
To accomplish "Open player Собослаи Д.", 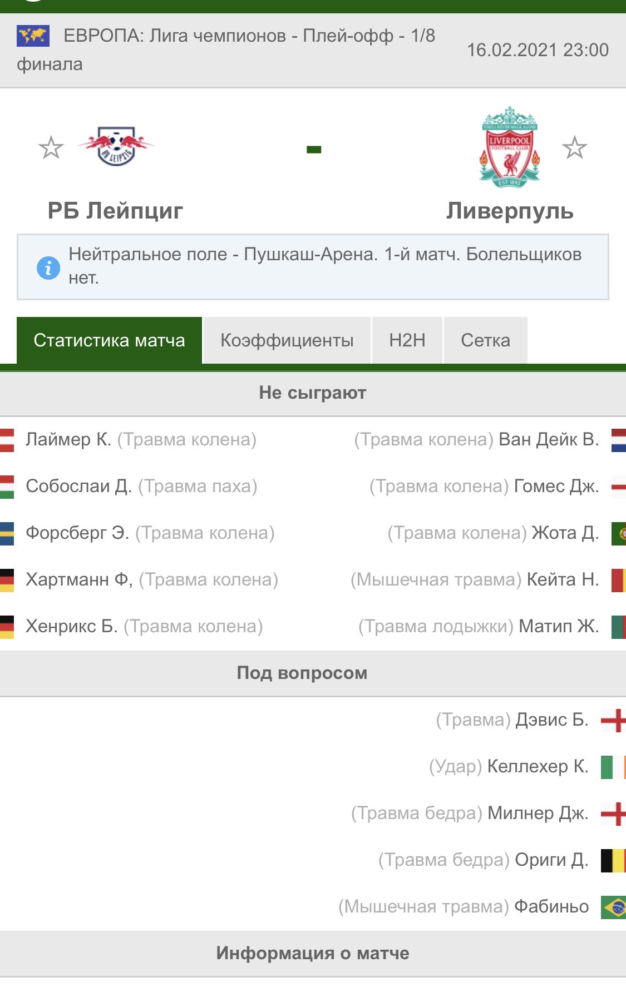I will [x=78, y=486].
